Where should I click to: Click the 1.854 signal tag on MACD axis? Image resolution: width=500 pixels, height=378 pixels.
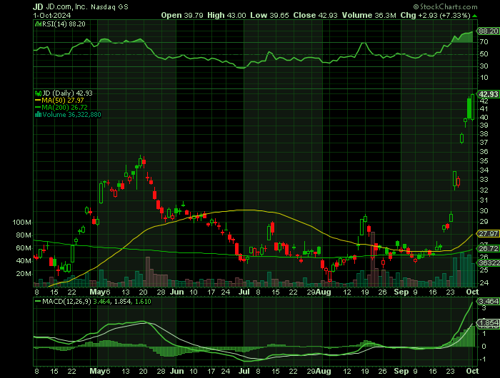coord(488,323)
